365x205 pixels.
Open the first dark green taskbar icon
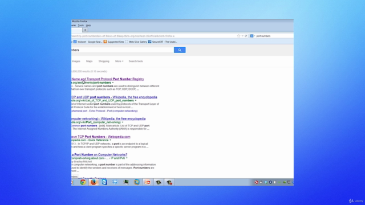tap(159, 182)
